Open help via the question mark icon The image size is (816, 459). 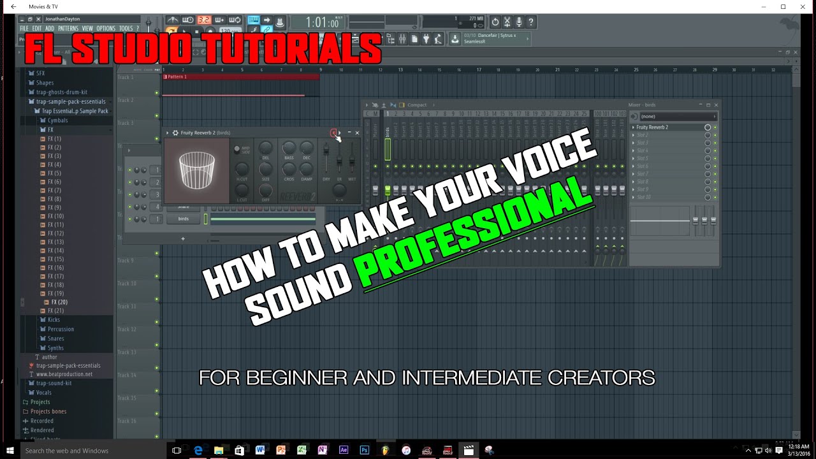tap(531, 22)
